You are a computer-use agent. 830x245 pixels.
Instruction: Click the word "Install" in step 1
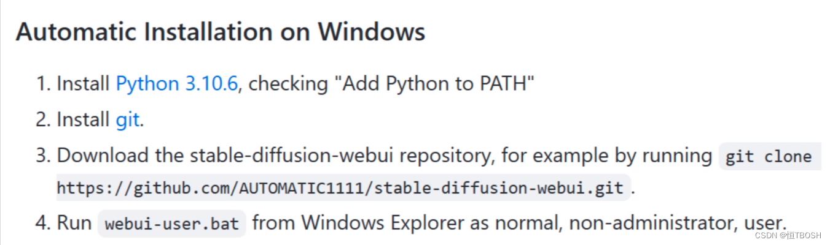click(x=83, y=83)
